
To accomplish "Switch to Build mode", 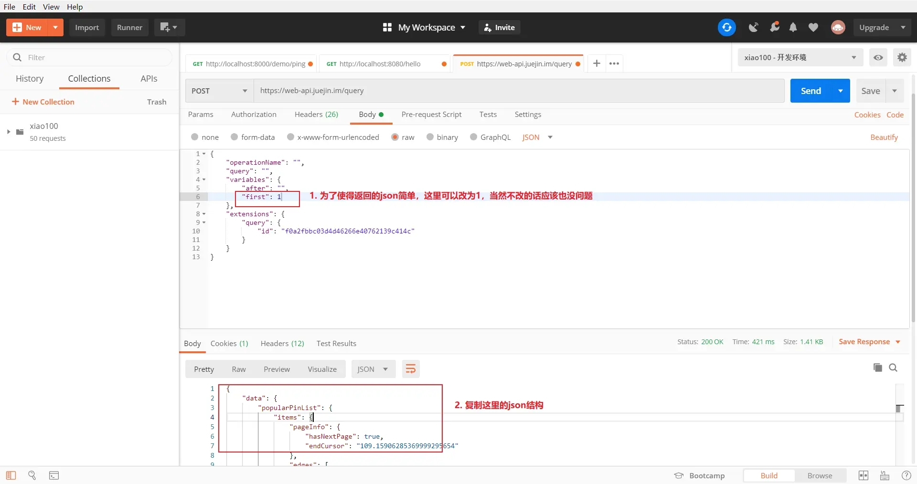I will [x=769, y=475].
